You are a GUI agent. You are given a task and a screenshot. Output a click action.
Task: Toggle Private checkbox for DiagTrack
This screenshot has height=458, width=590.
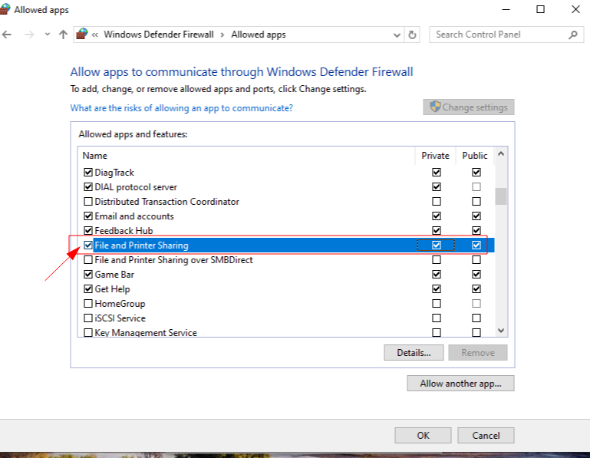(x=437, y=173)
